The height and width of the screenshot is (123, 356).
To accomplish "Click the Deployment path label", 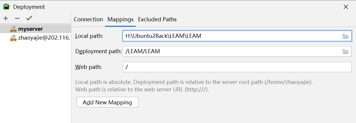I will click(98, 51).
